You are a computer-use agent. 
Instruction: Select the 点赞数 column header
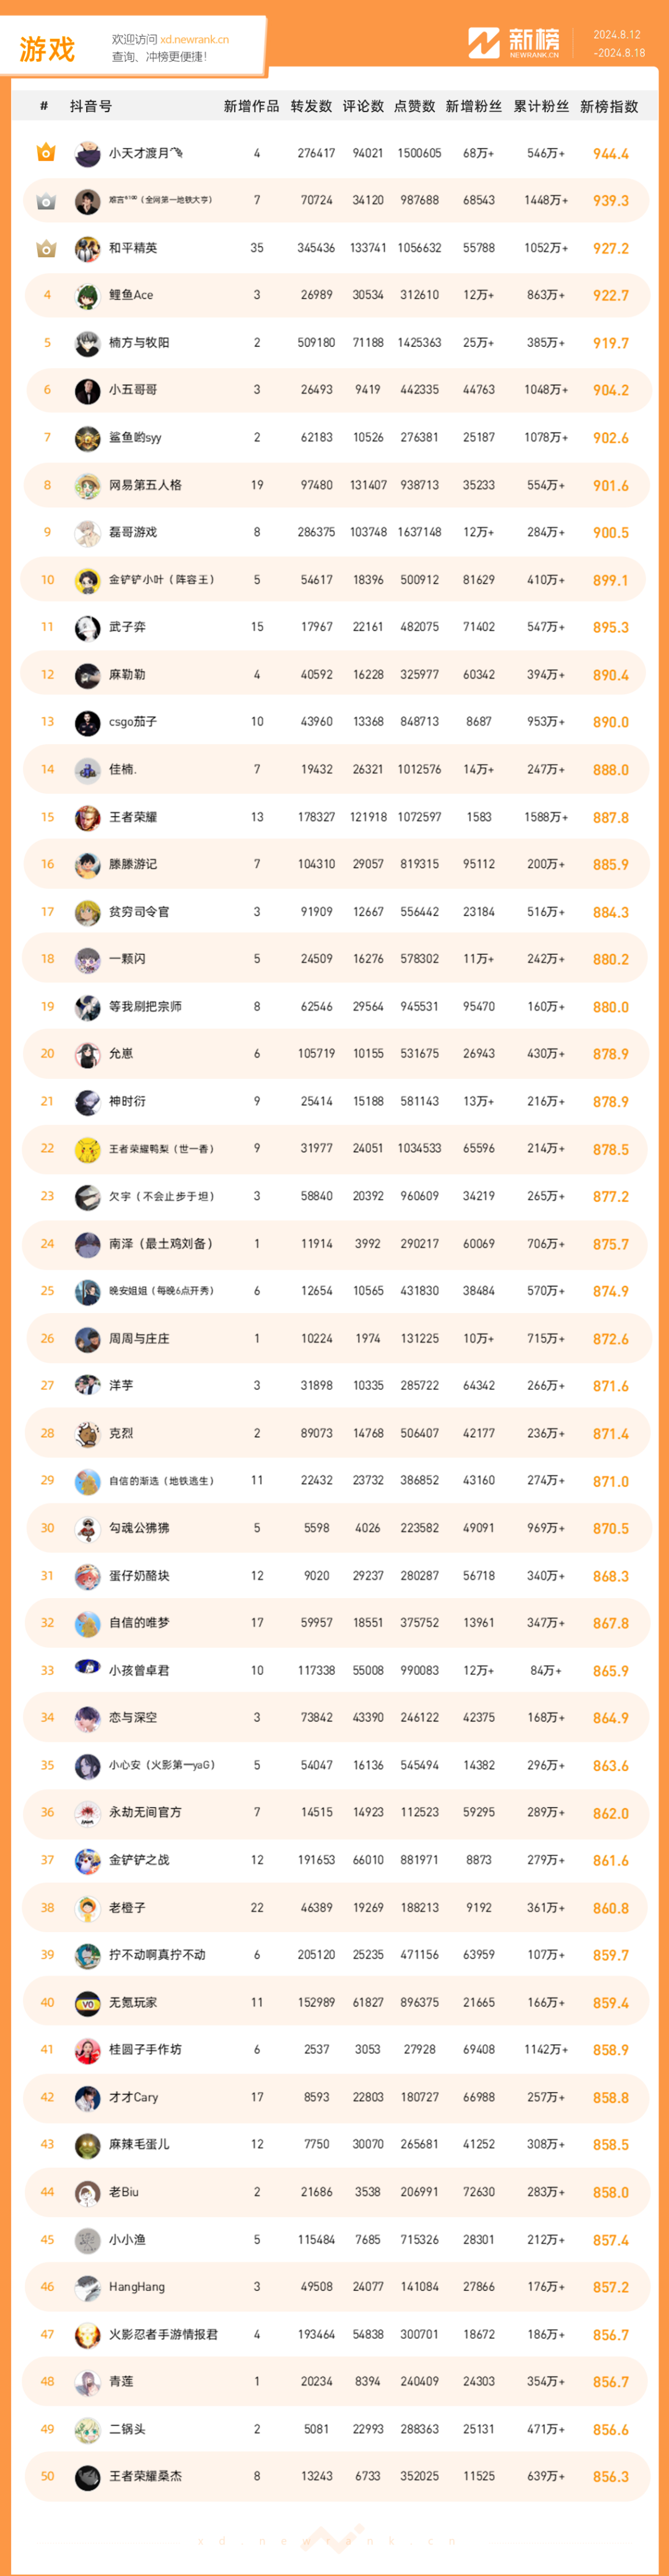pos(415,106)
